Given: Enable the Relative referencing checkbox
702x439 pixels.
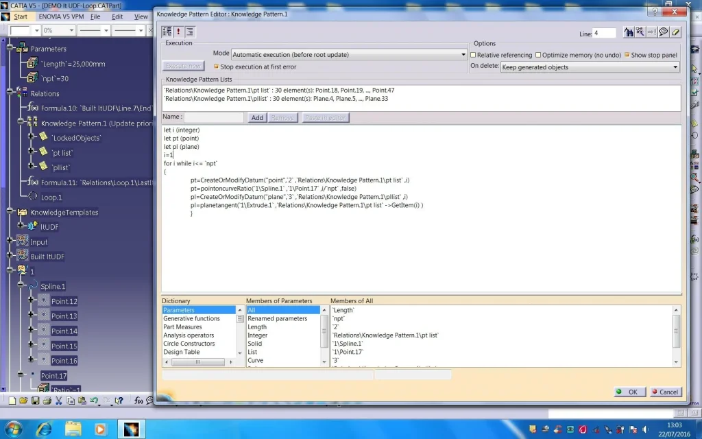Looking at the screenshot, I should click(473, 55).
